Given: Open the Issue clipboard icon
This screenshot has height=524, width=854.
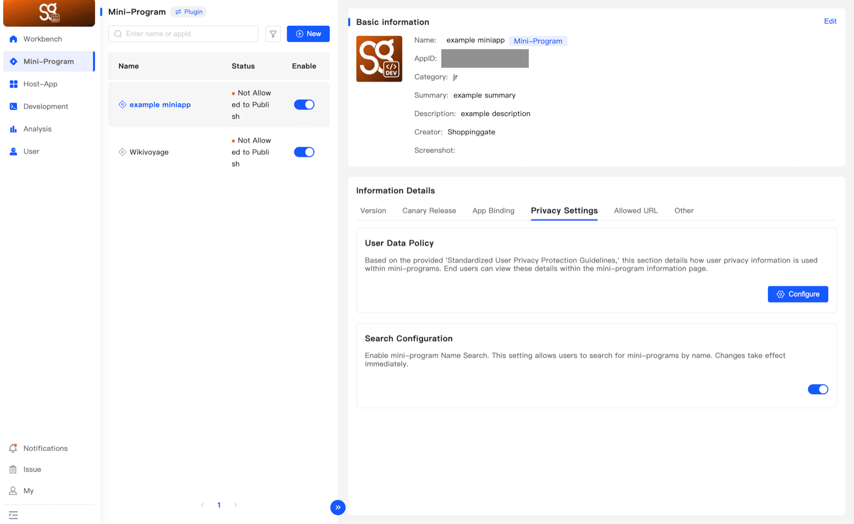Looking at the screenshot, I should pyautogui.click(x=13, y=470).
